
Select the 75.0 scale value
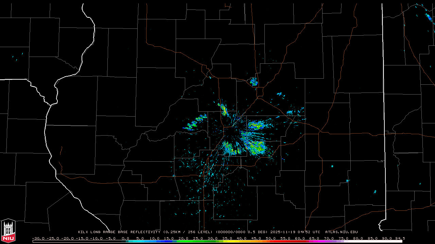344,238
